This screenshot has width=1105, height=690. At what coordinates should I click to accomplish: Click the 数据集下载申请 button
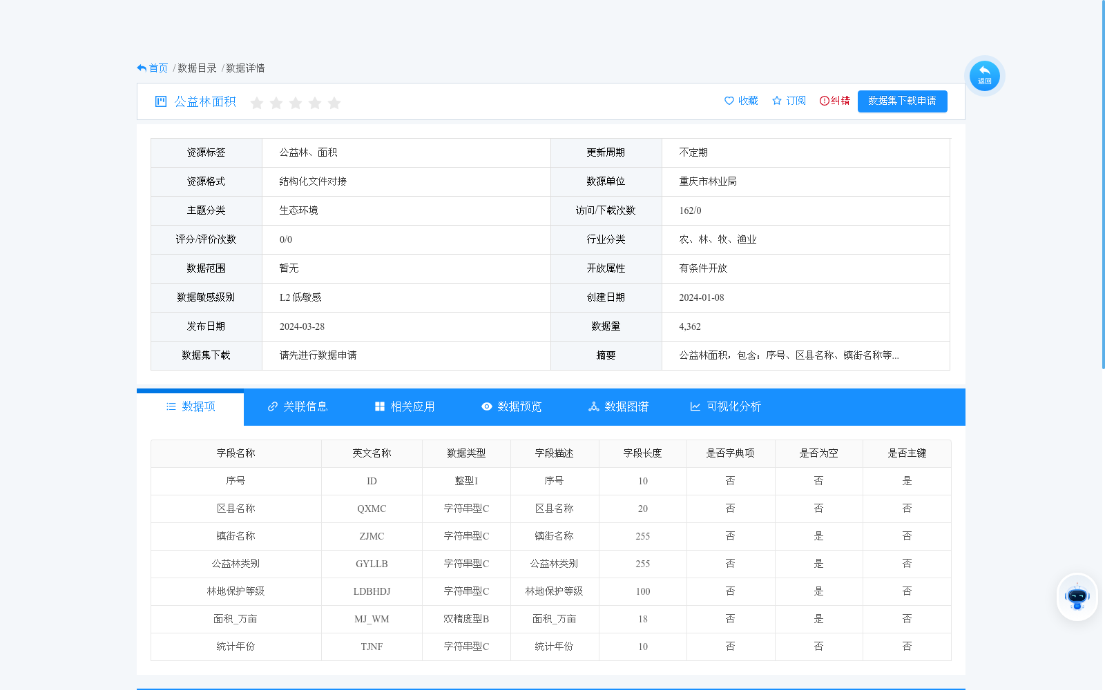902,101
